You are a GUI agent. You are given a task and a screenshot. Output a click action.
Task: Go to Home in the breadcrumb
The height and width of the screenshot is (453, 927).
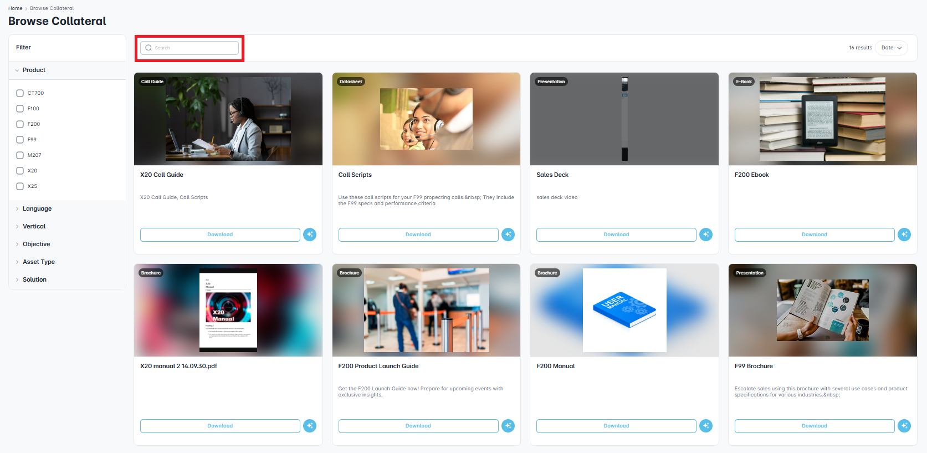[15, 8]
